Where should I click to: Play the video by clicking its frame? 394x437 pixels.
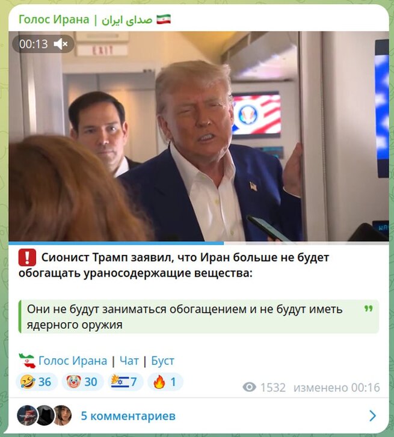[199, 136]
